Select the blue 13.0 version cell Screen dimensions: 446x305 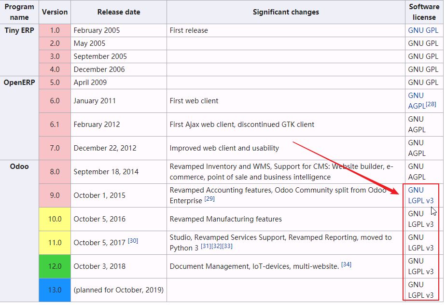[x=55, y=290]
